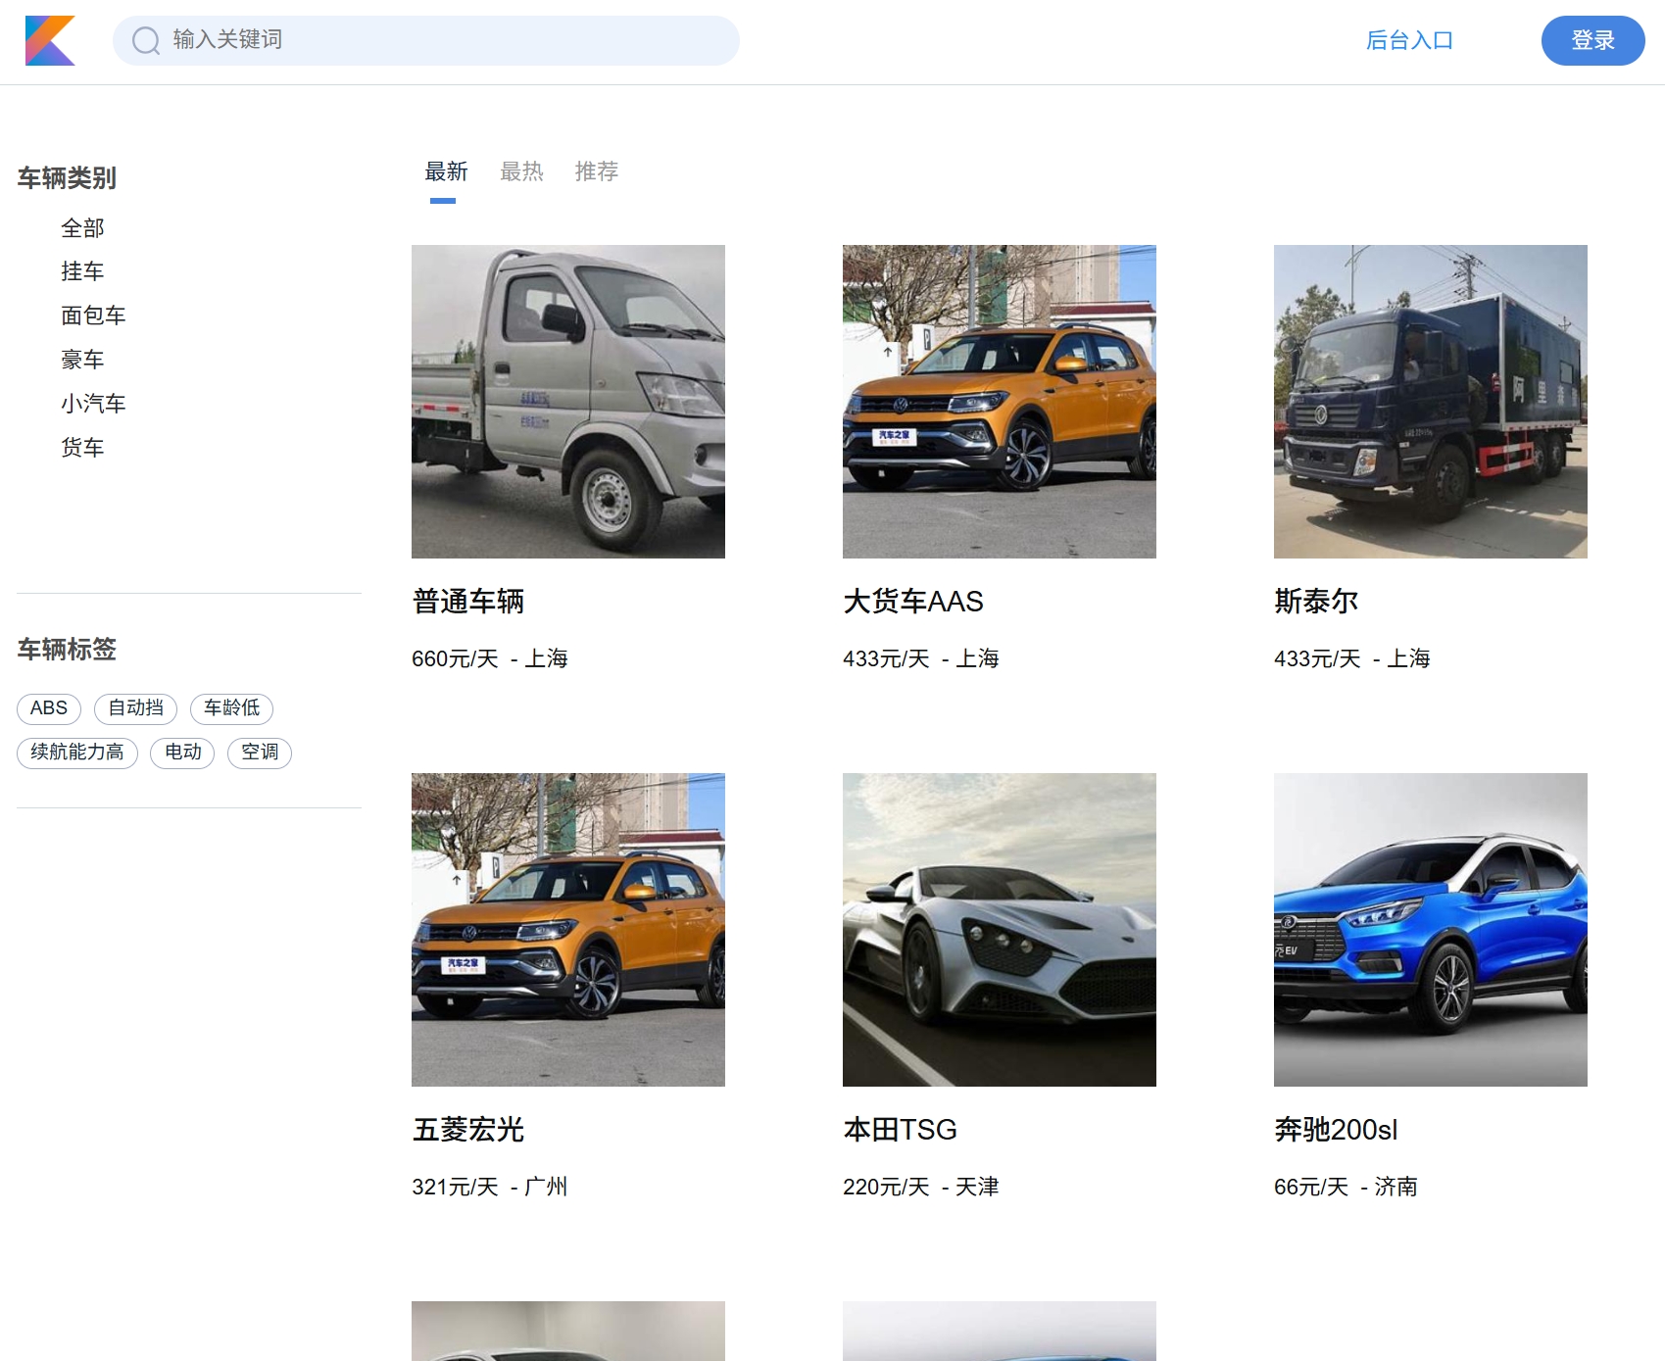
Task: Choose the 面包车 van category
Action: [94, 316]
